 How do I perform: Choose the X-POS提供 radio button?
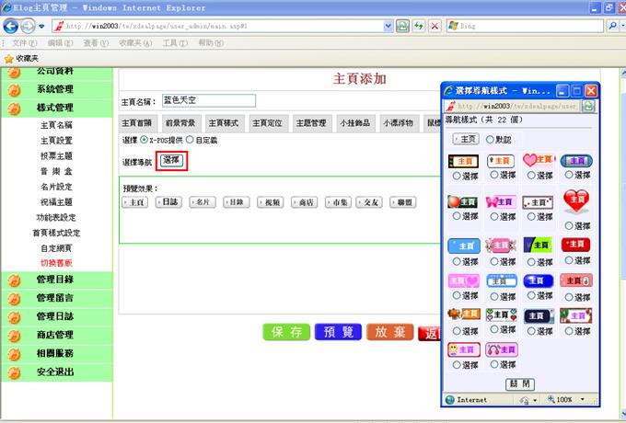143,140
